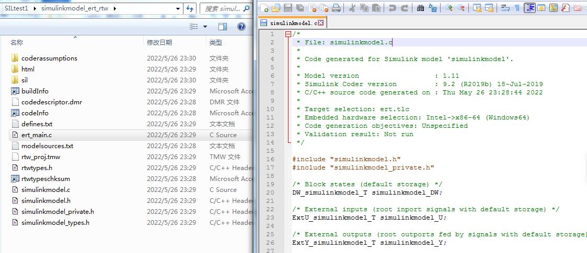Sort by 类型 column header
The width and height of the screenshot is (587, 253).
216,43
